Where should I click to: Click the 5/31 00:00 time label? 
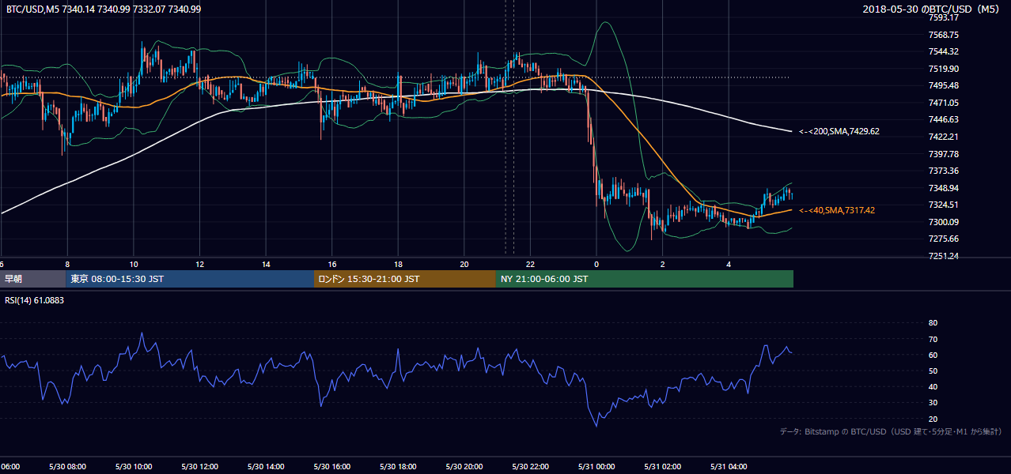coord(596,467)
